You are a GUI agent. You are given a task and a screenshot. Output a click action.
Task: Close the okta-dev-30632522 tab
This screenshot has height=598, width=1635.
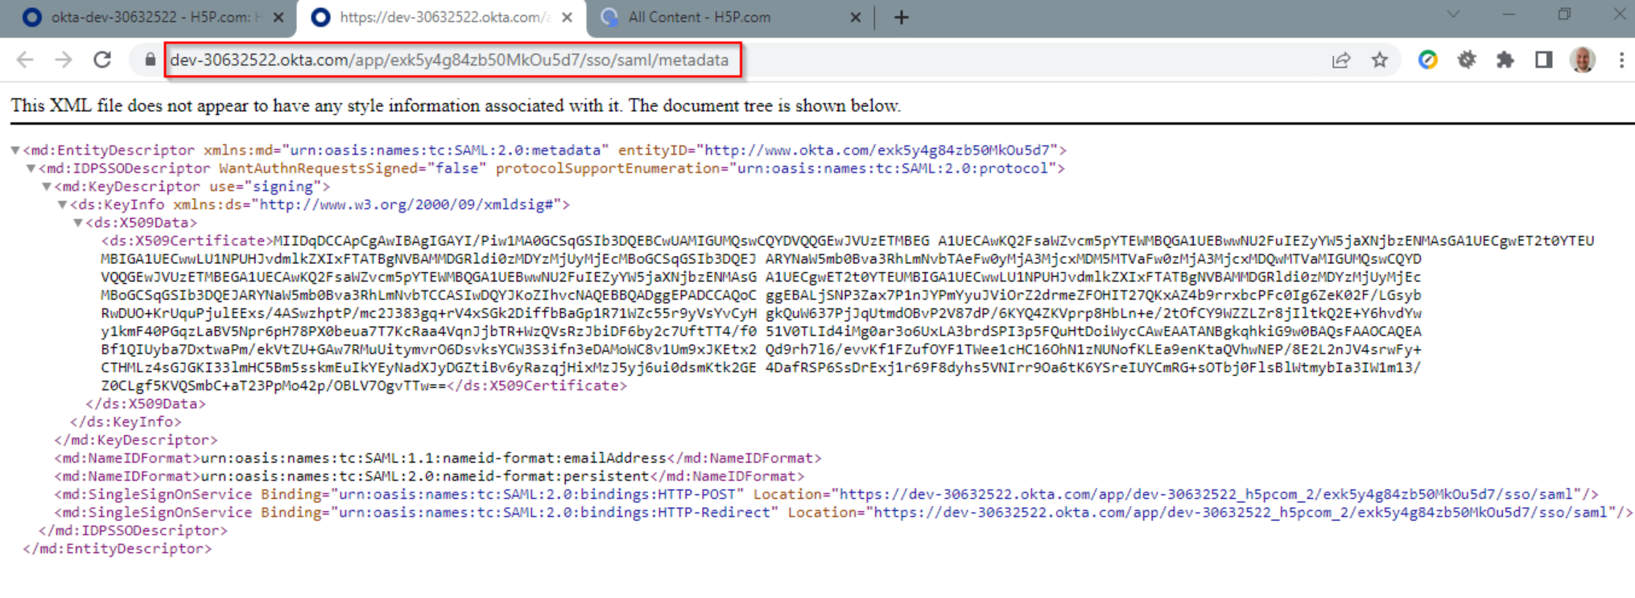click(x=279, y=17)
